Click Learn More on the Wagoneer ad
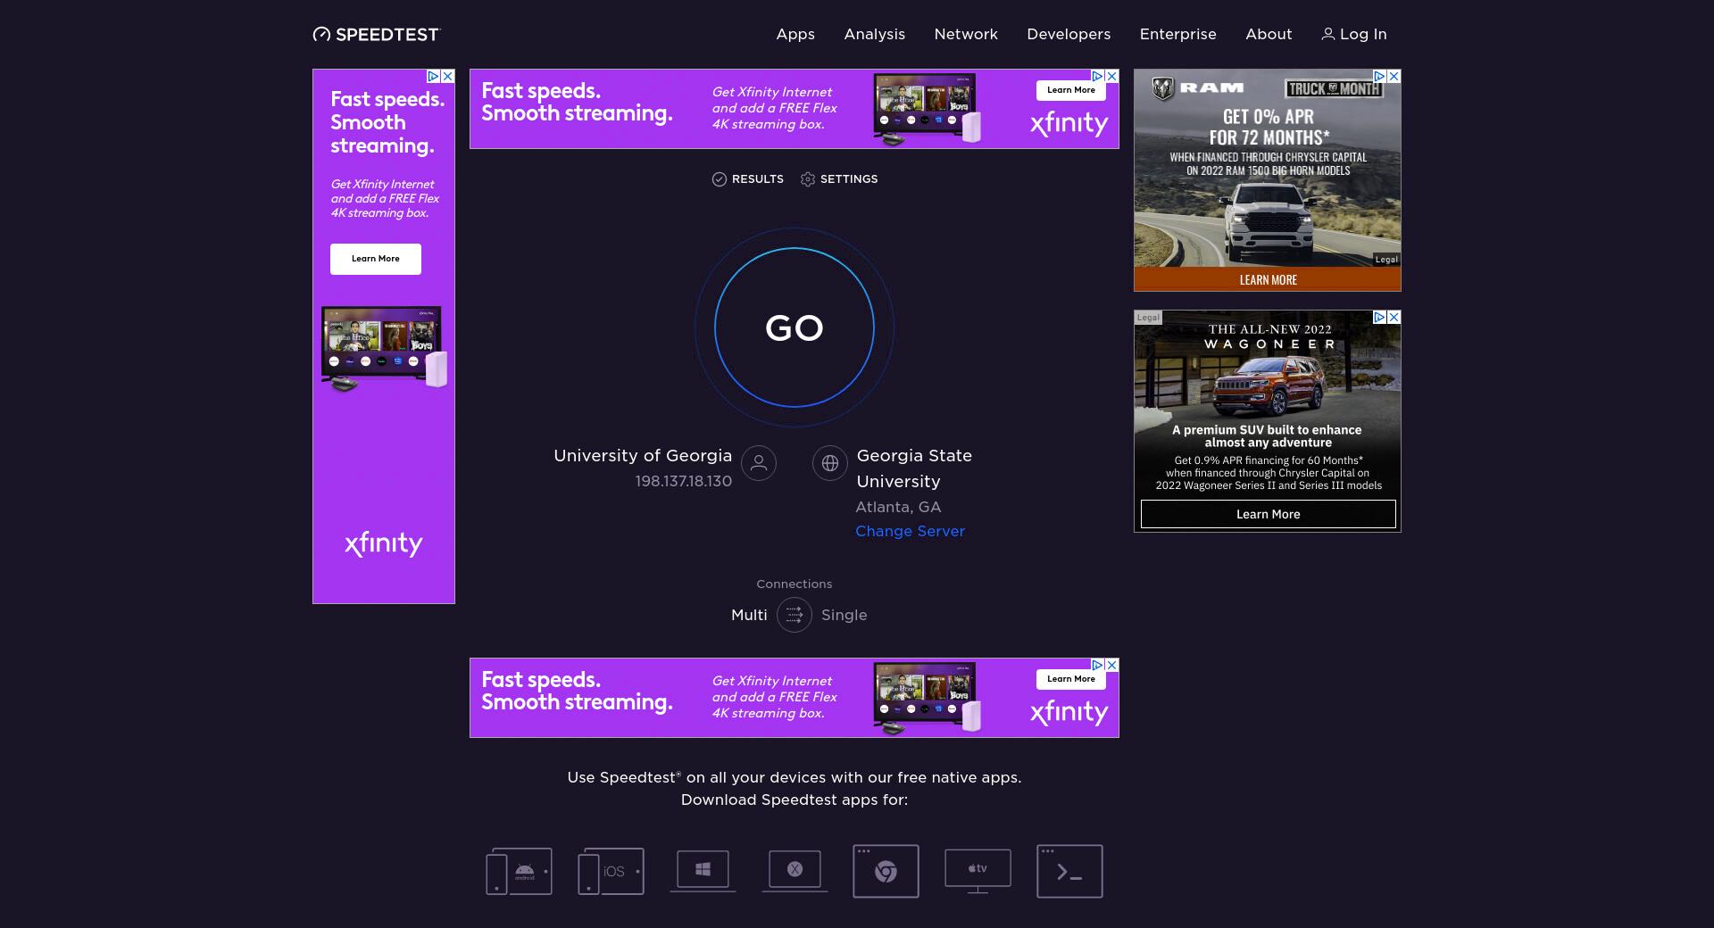The image size is (1714, 928). (x=1269, y=514)
